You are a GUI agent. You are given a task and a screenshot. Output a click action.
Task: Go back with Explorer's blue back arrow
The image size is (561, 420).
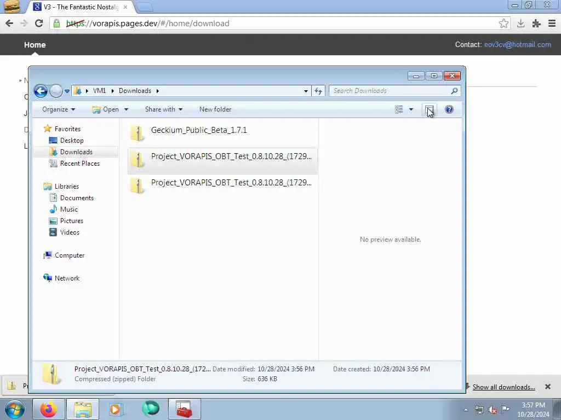41,91
